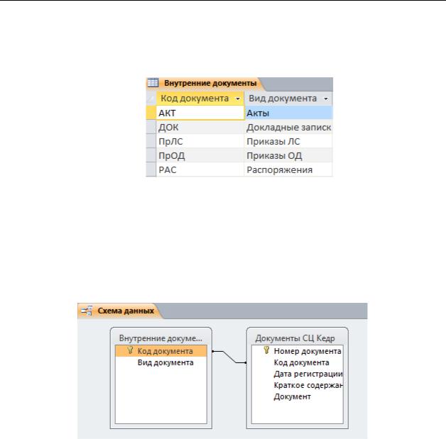Click the Приказы ЛС cell
Image resolution: width=446 pixels, height=439 pixels.
[x=288, y=141]
